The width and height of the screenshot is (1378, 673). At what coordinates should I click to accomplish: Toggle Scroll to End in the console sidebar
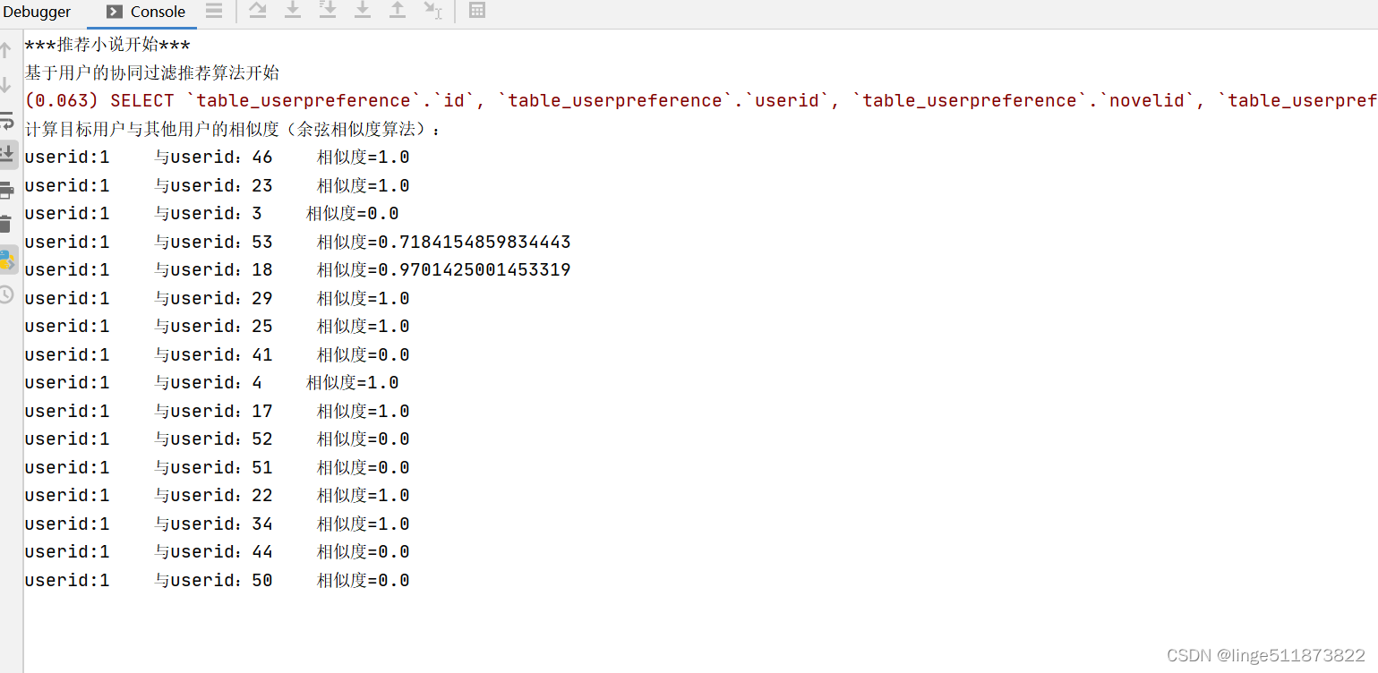[x=7, y=154]
